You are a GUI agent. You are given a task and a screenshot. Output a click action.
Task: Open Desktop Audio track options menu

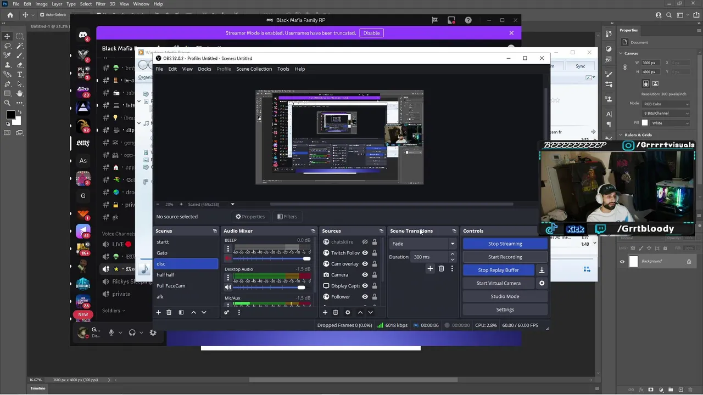click(228, 278)
